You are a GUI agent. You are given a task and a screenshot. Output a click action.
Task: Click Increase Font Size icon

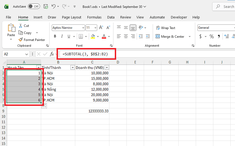101,28
